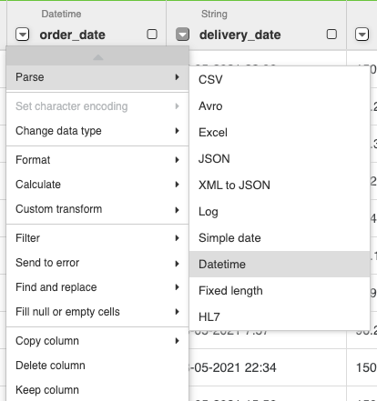Select Datetime from the Parse submenu
Viewport: 377px width, 401px height.
coord(280,264)
